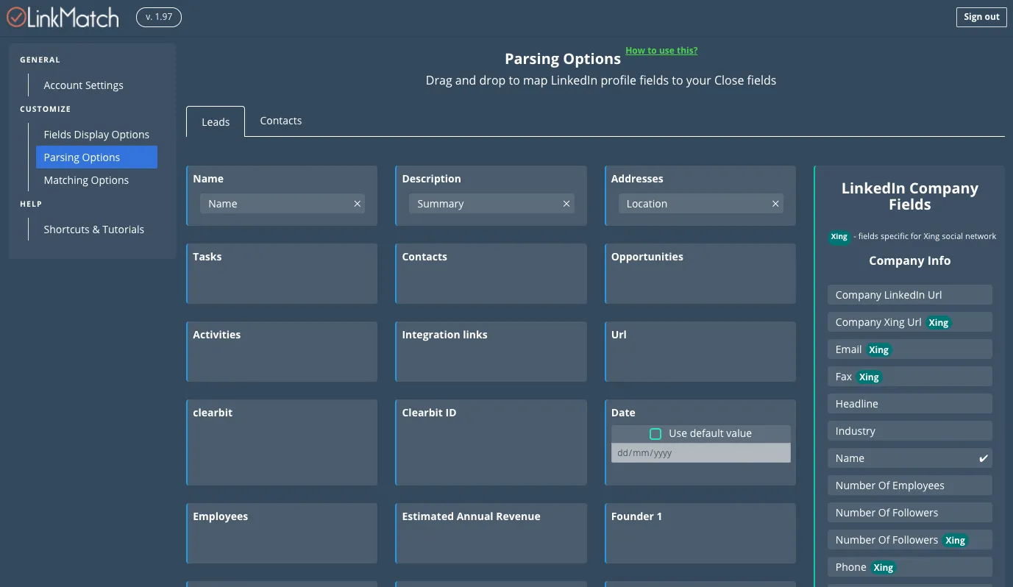Select the Number Of Employees field
This screenshot has width=1013, height=587.
(x=910, y=485)
